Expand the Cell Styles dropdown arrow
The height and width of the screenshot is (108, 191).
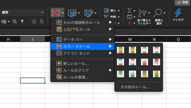[x=95, y=13]
